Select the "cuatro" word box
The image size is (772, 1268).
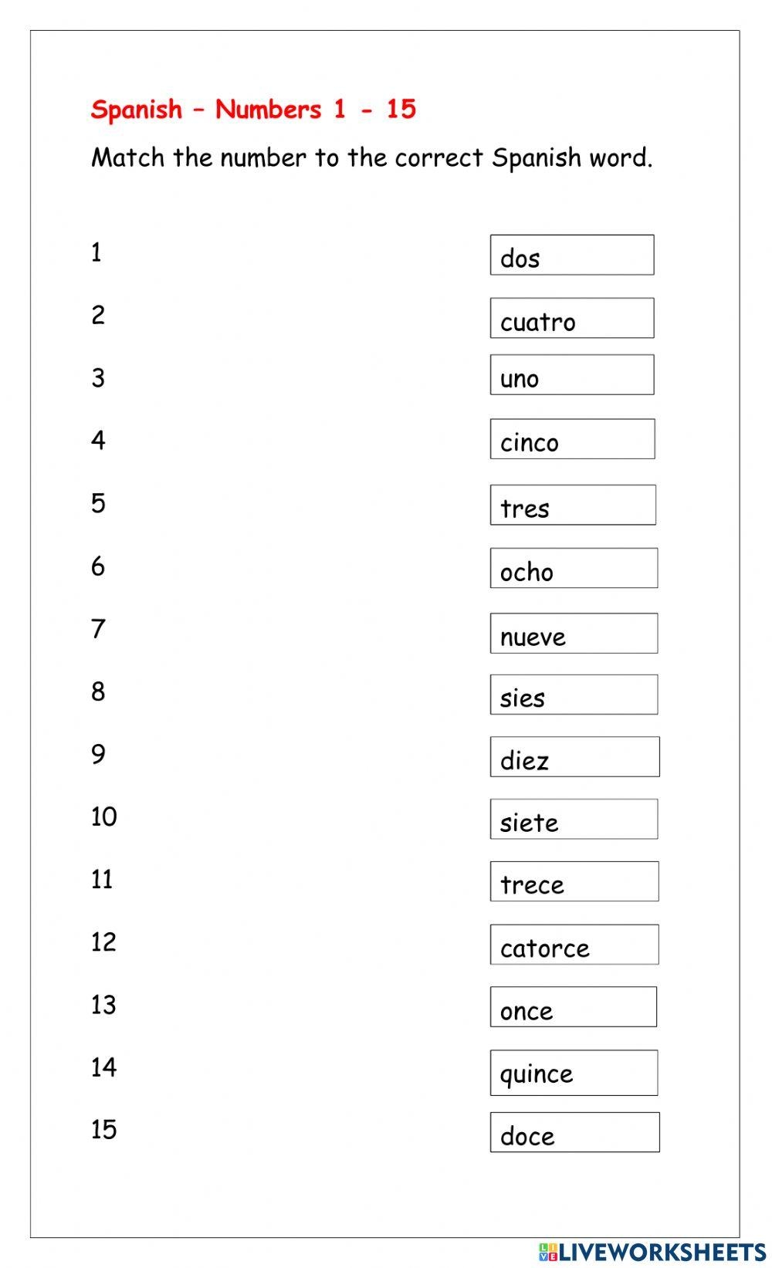(572, 318)
